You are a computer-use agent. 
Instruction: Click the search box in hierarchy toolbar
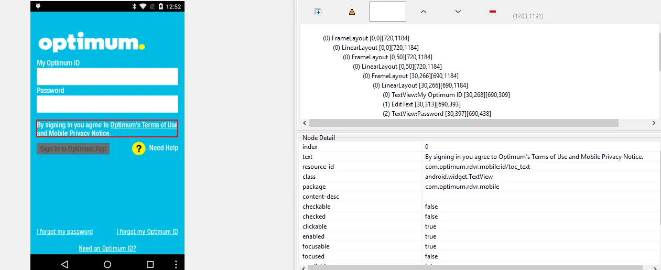pos(388,12)
